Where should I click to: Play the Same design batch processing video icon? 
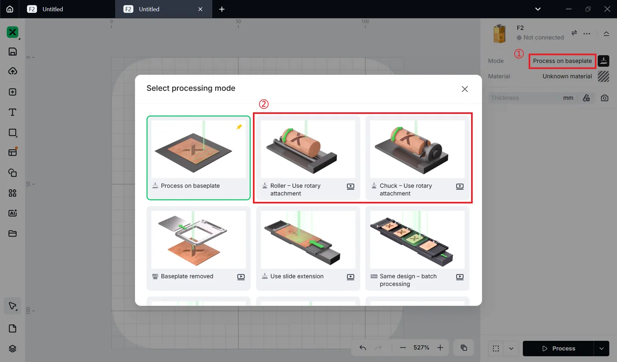coord(460,277)
